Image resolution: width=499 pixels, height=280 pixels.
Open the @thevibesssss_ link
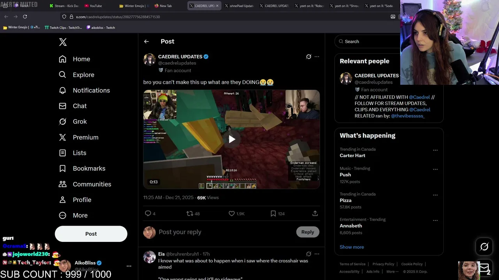click(408, 116)
